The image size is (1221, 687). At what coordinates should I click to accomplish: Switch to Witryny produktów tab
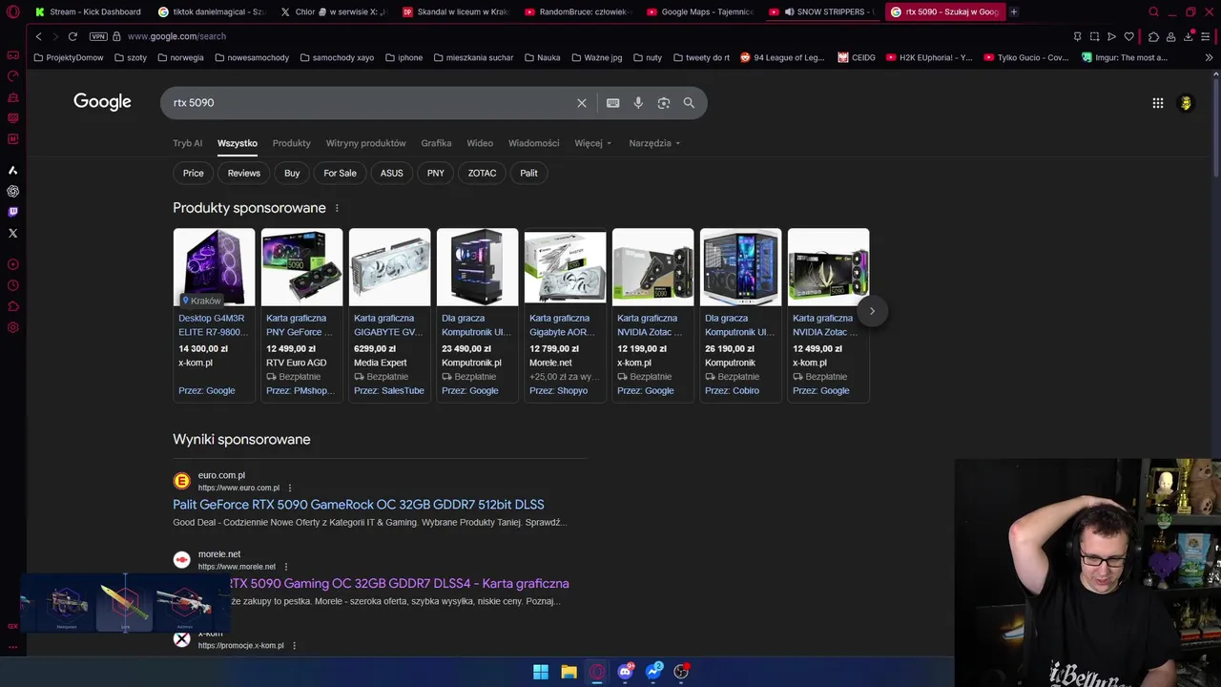coord(365,143)
